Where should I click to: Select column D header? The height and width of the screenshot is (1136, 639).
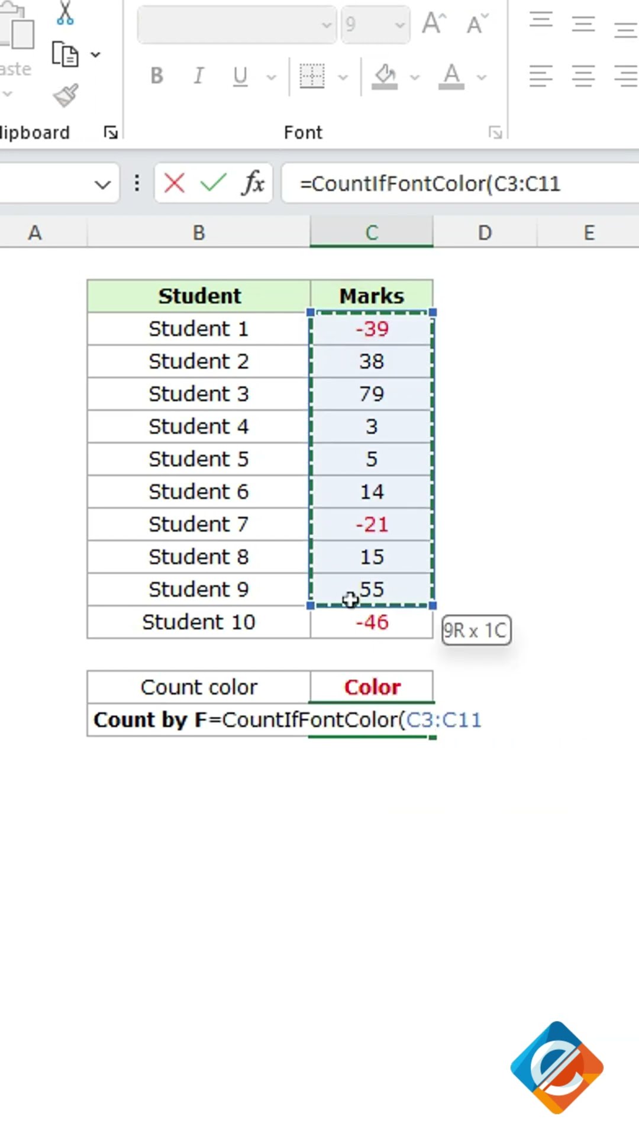click(x=485, y=233)
